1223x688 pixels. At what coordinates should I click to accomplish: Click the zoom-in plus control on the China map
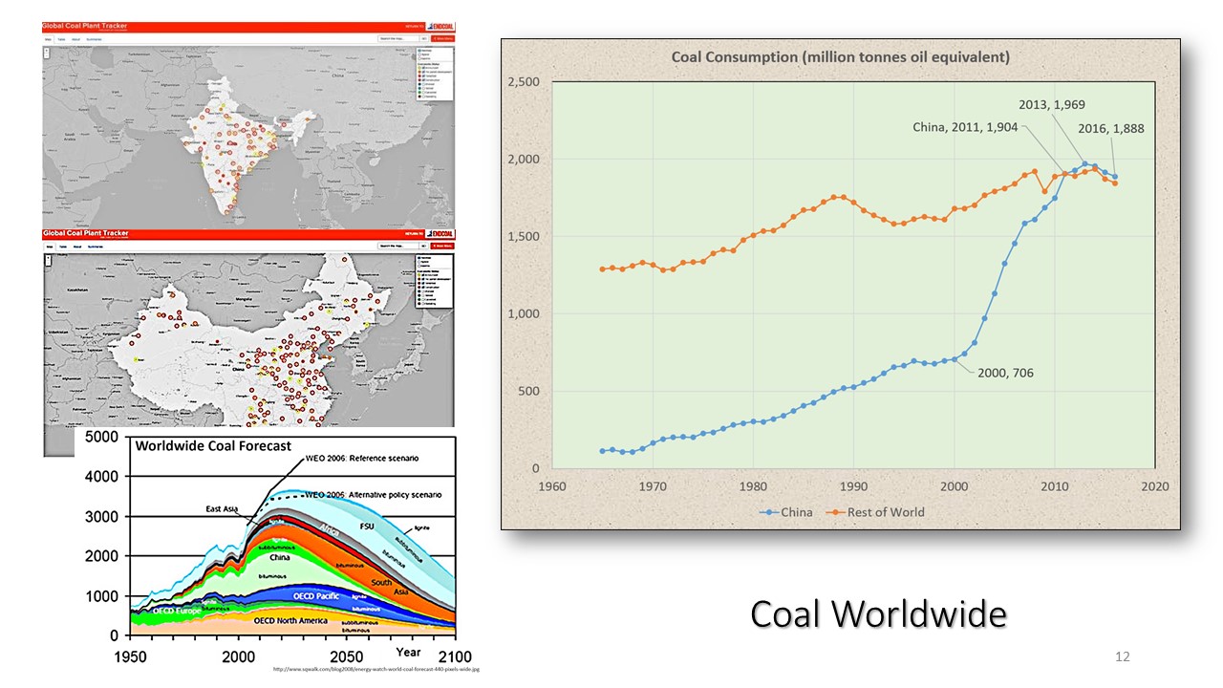pos(49,258)
